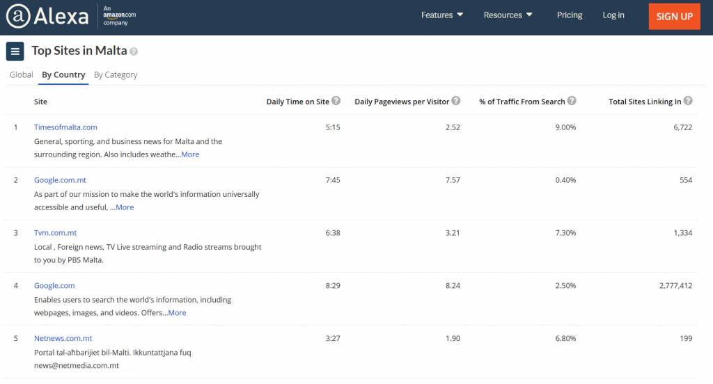Open help icon next to Top Sites in Malta

tap(133, 51)
